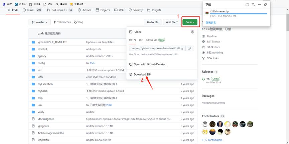Open the verify folder
The width and height of the screenshot is (289, 144).
(41, 112)
